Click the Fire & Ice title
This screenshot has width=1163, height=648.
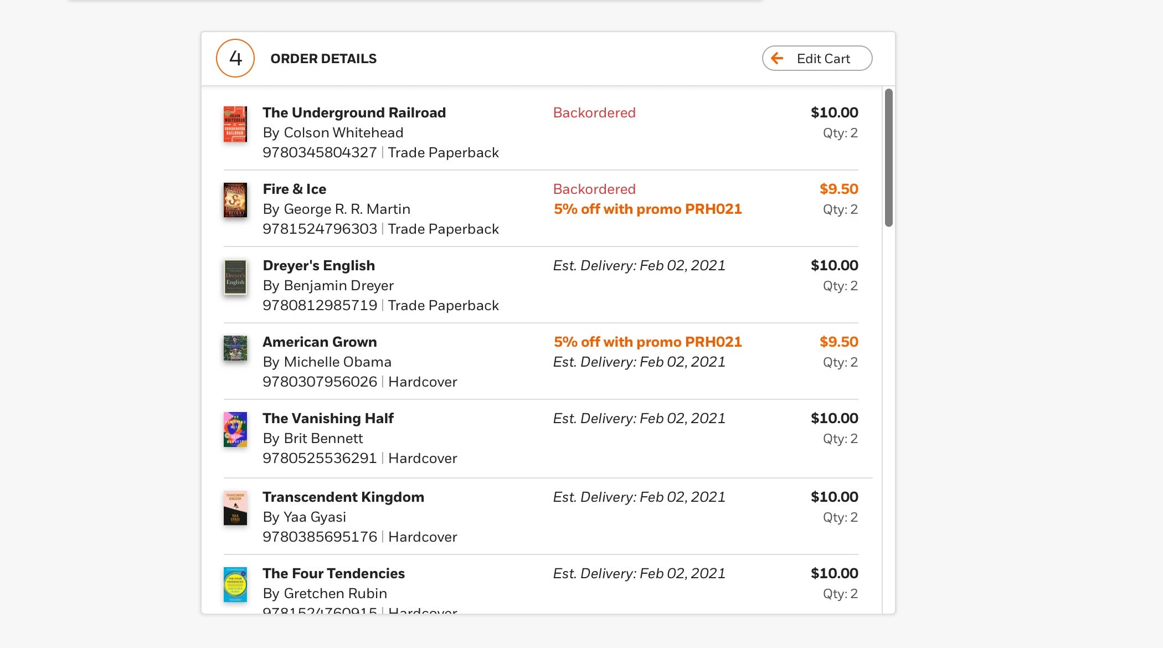(x=295, y=189)
